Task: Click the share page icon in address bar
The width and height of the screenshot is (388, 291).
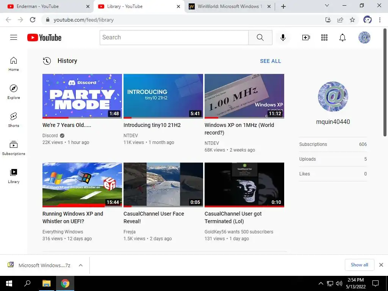Action: [x=340, y=20]
